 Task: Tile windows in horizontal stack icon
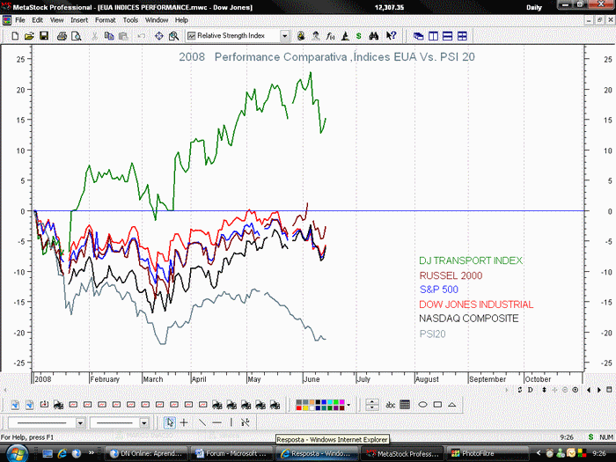click(x=447, y=36)
